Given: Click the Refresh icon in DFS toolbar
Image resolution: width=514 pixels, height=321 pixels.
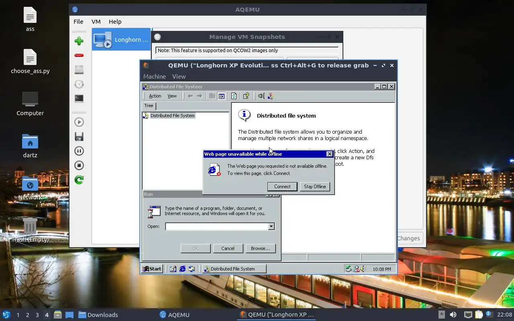Looking at the screenshot, I should click(x=234, y=96).
